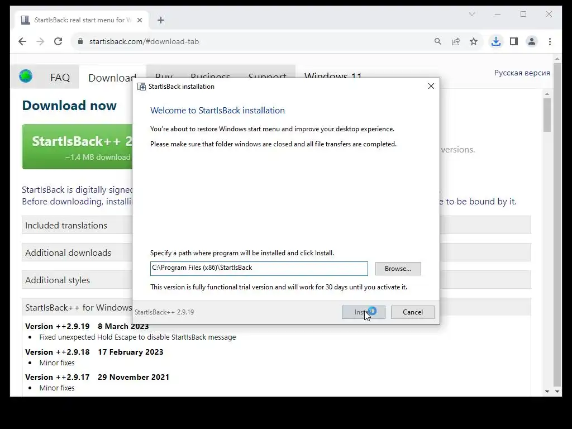Screen dimensions: 572x429
Task: Open Chrome three-dot menu
Action: coord(550,41)
